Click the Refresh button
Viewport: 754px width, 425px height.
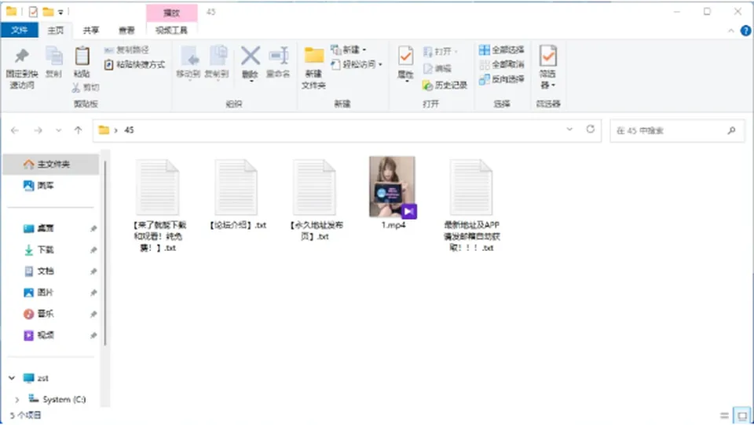point(591,129)
